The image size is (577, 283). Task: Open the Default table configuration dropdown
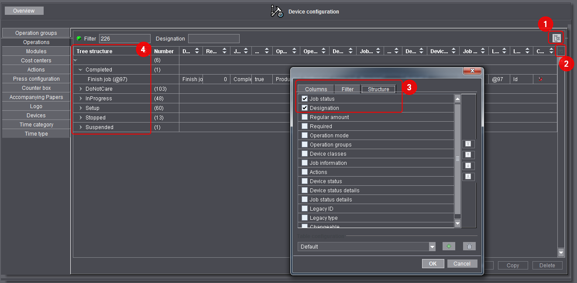coord(432,246)
